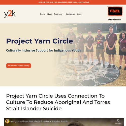Click the Copy link icon on video

click(118, 120)
